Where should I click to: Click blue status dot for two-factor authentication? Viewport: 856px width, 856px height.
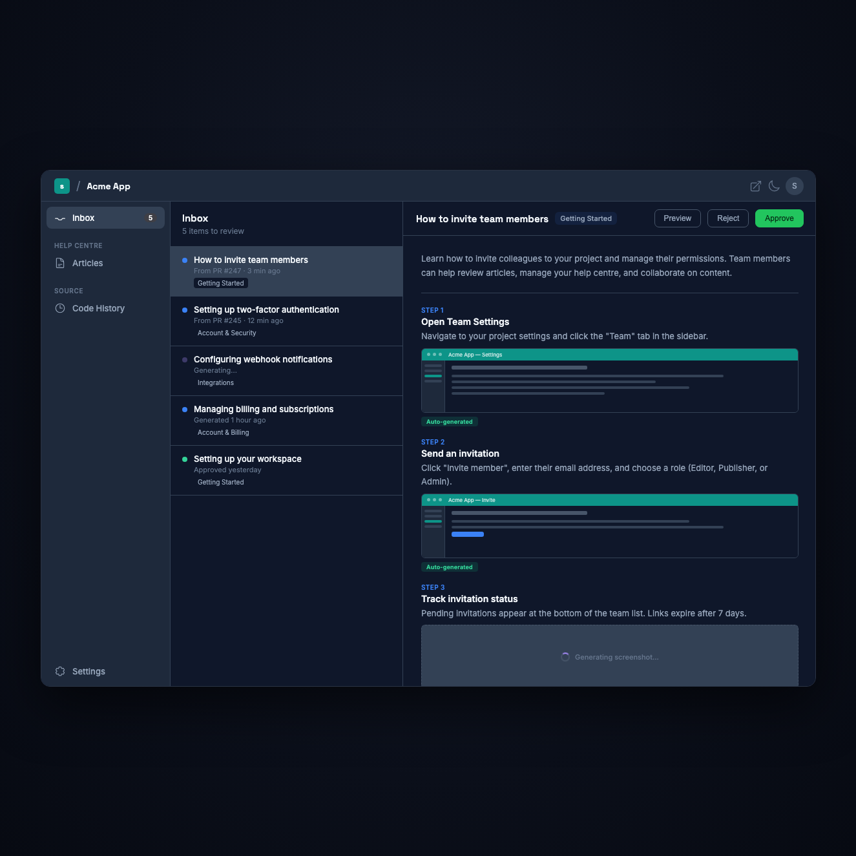[x=185, y=310]
